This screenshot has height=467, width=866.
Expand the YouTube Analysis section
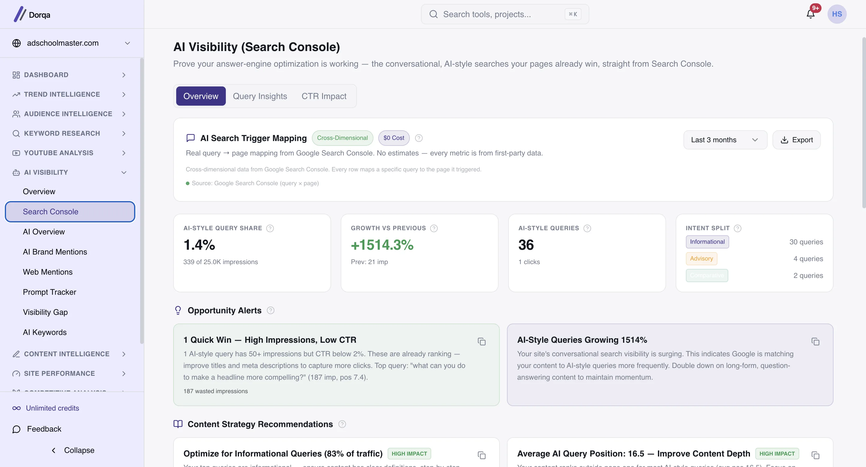coord(69,153)
